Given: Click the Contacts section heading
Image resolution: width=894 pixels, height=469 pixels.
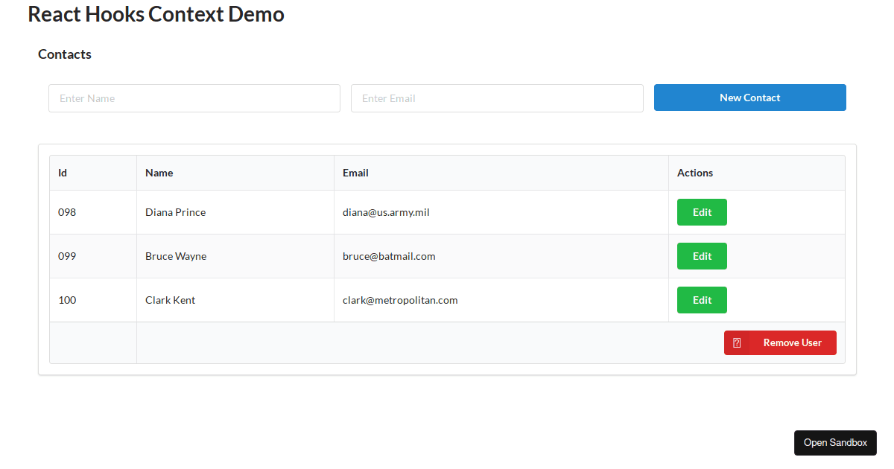Looking at the screenshot, I should (x=64, y=54).
